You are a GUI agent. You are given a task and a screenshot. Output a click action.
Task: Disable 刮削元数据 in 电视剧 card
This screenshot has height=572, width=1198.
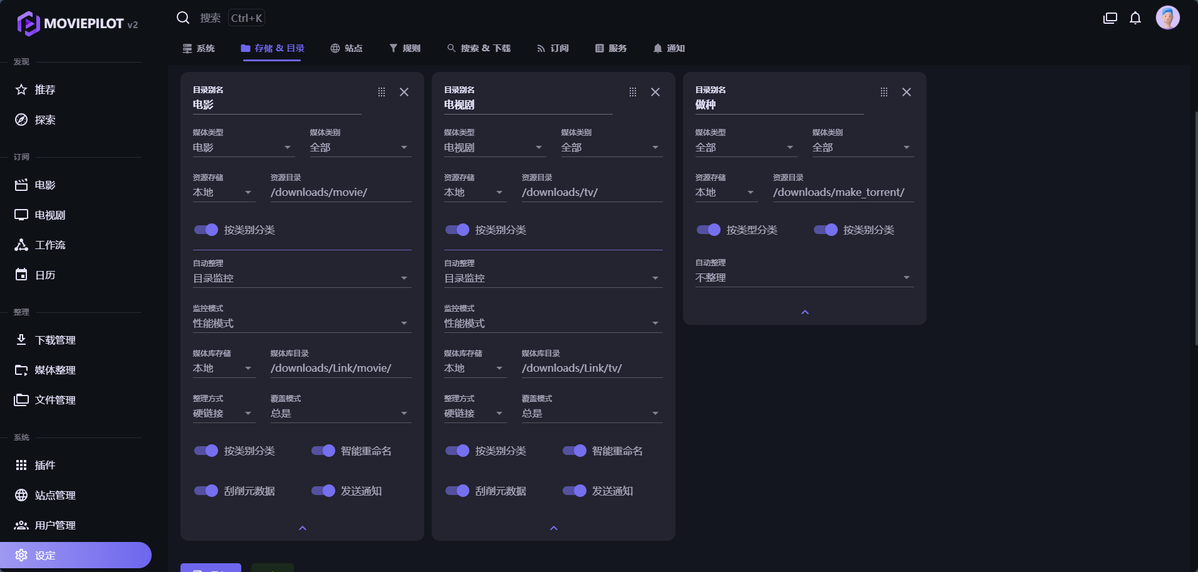click(457, 491)
